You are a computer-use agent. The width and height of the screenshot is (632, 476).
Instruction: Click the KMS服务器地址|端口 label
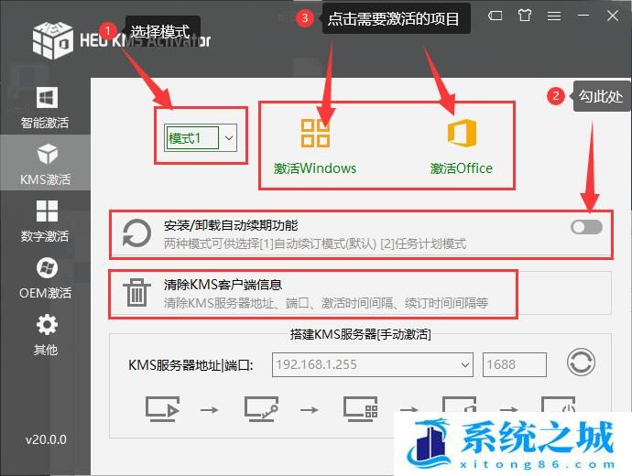pos(191,365)
